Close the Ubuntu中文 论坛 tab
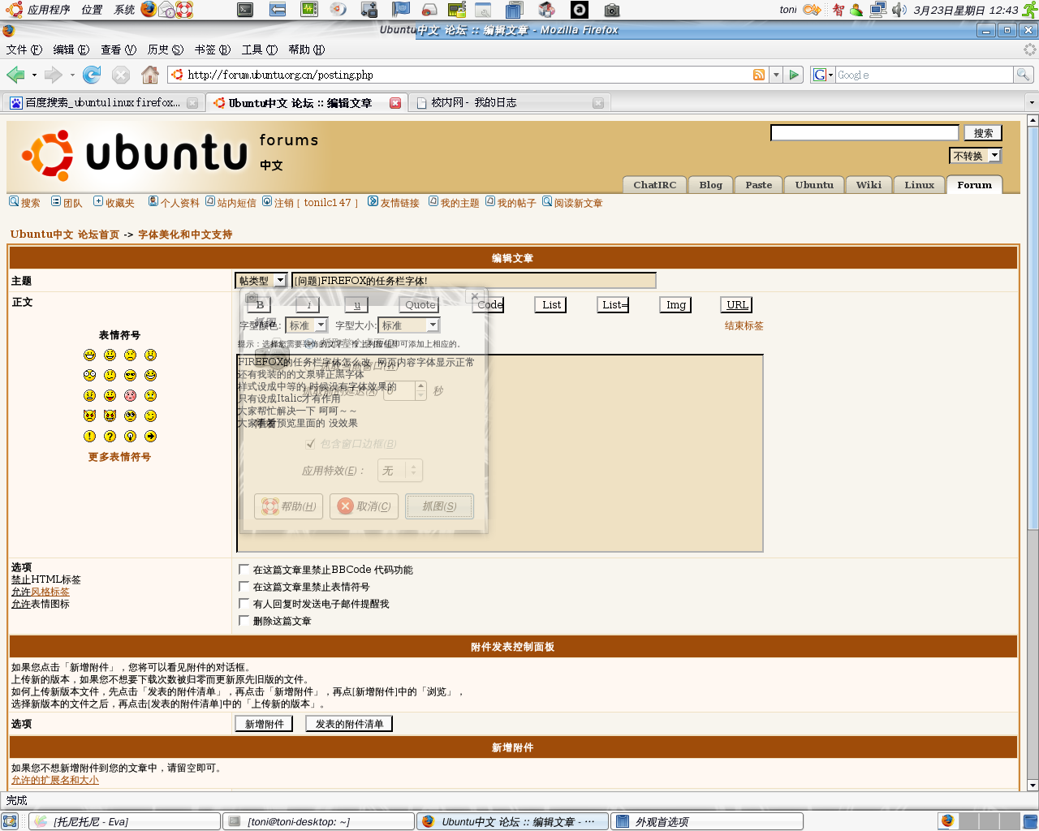1039x831 pixels. [x=395, y=103]
